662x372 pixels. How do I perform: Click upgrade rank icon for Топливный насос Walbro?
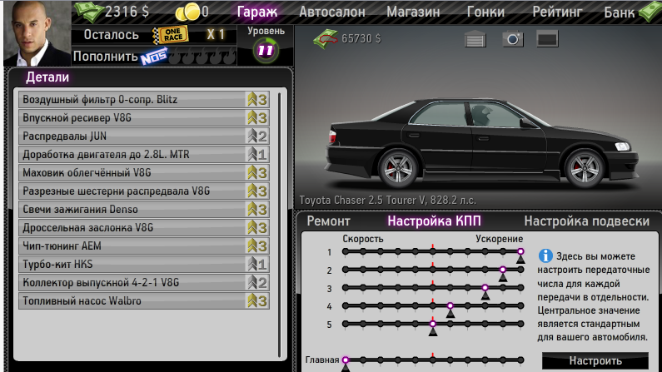257,301
